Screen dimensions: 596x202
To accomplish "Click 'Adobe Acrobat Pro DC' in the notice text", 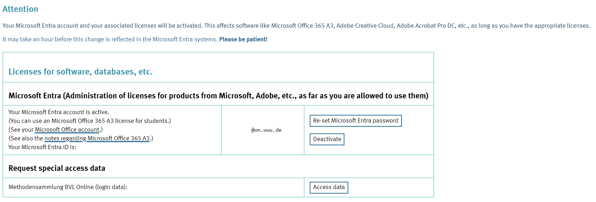I will click(425, 26).
